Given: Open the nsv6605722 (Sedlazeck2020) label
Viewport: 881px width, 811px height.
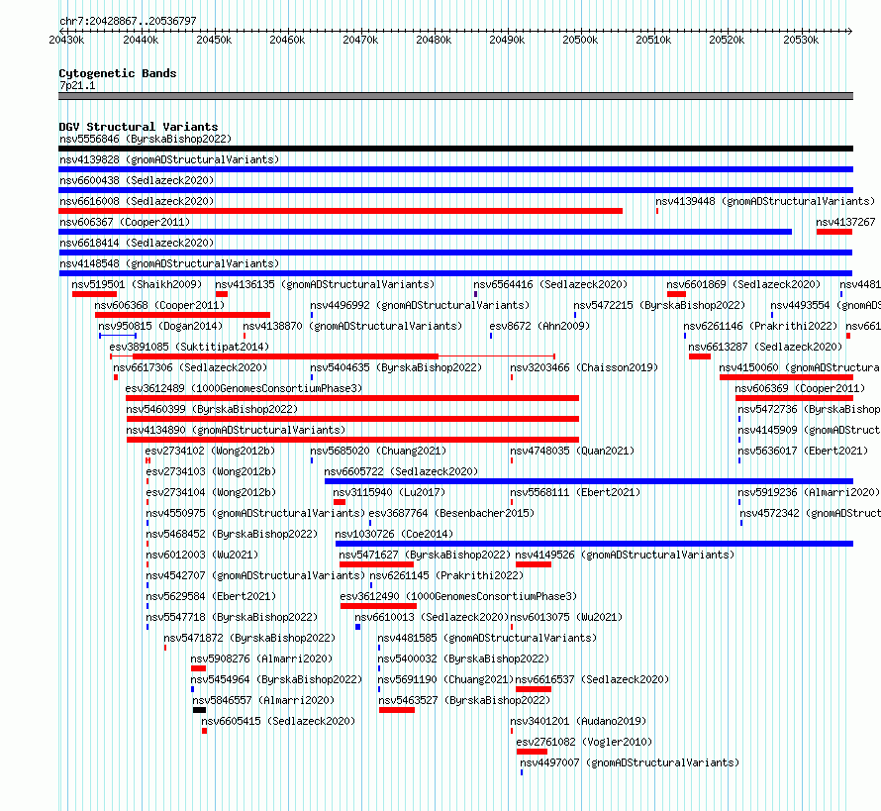Looking at the screenshot, I should 401,471.
